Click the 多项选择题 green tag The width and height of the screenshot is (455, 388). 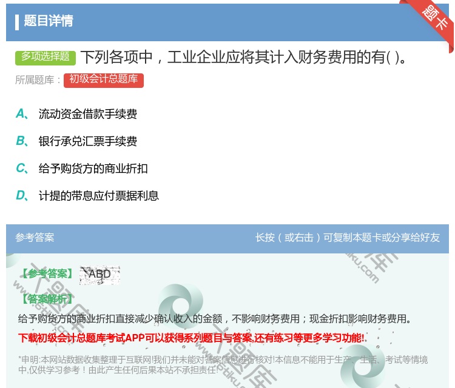[x=45, y=58]
